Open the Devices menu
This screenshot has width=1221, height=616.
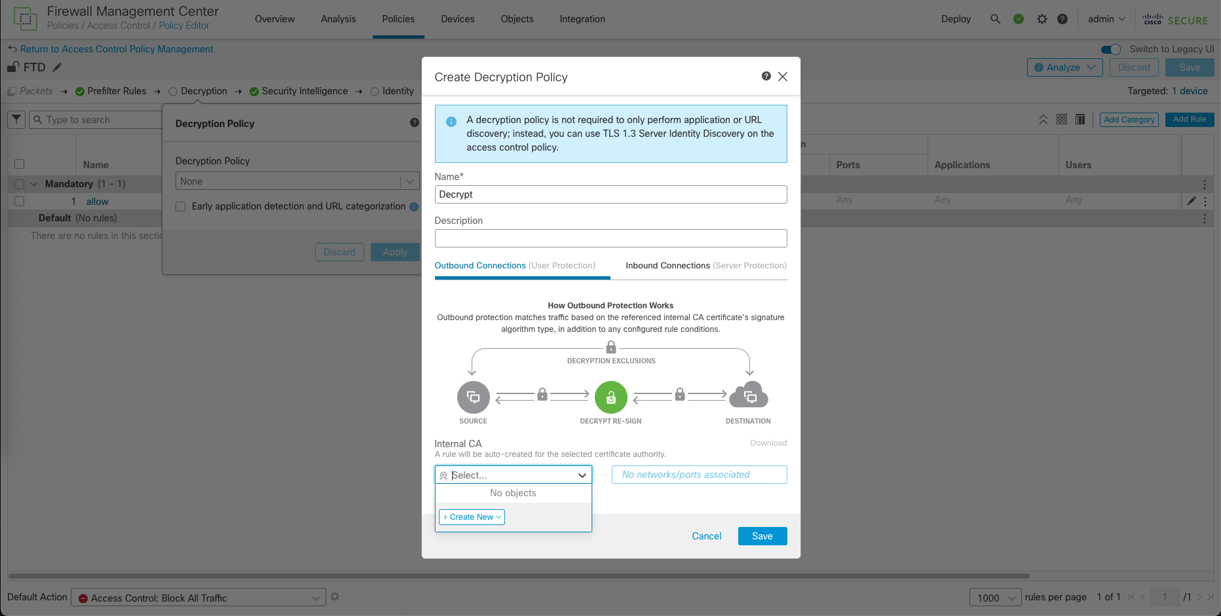click(457, 19)
